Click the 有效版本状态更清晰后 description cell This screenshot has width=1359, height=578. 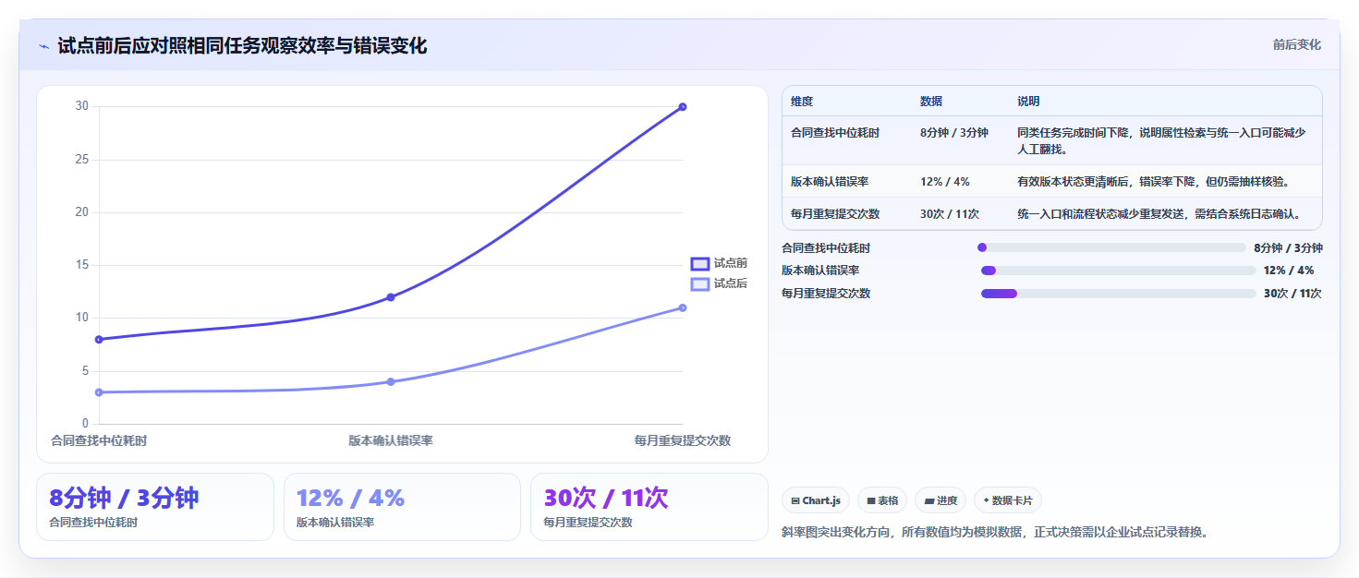coord(1166,182)
